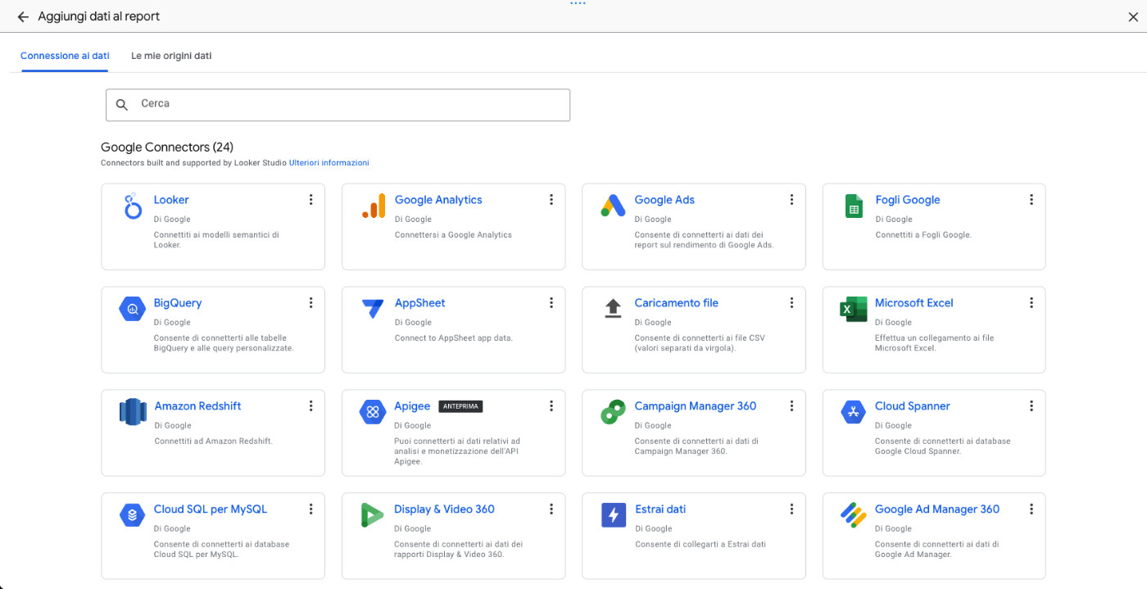The width and height of the screenshot is (1147, 589).
Task: Close the Aggiungi dati al report panel
Action: (1133, 16)
